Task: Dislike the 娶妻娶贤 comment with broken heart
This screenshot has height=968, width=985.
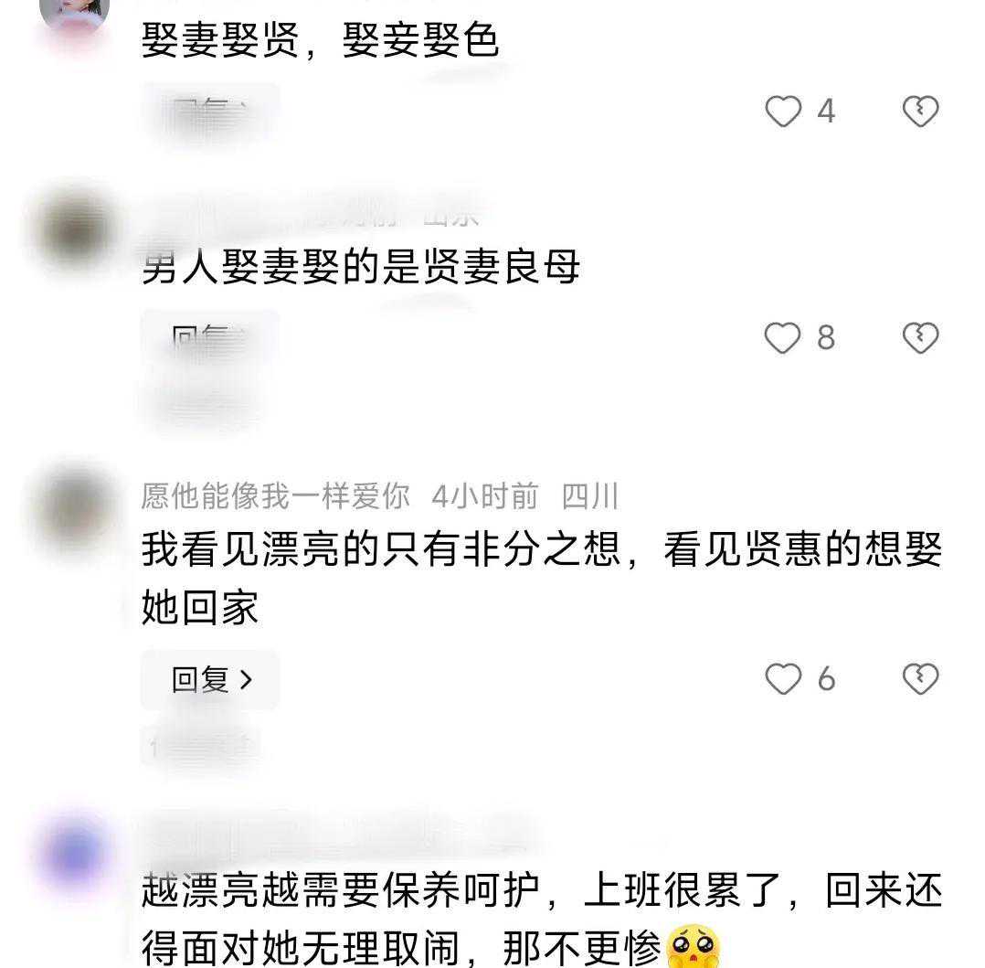Action: tap(920, 112)
